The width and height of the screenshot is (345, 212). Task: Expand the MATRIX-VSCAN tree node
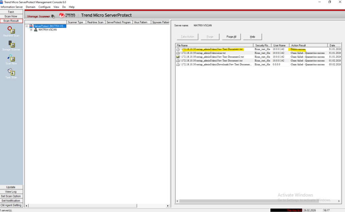31,30
